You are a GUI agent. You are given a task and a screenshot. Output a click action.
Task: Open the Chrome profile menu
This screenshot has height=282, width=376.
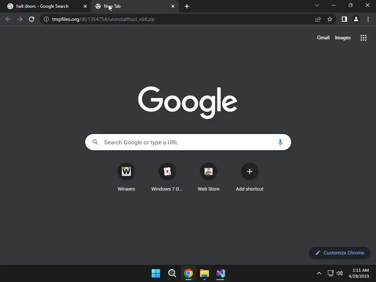356,19
